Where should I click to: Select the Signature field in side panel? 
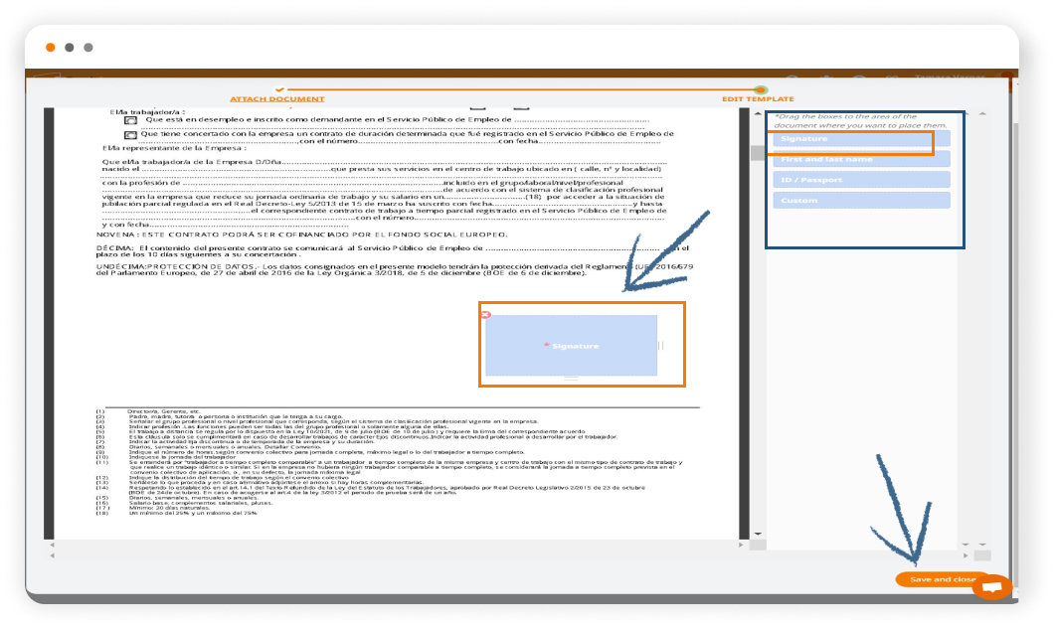(861, 139)
